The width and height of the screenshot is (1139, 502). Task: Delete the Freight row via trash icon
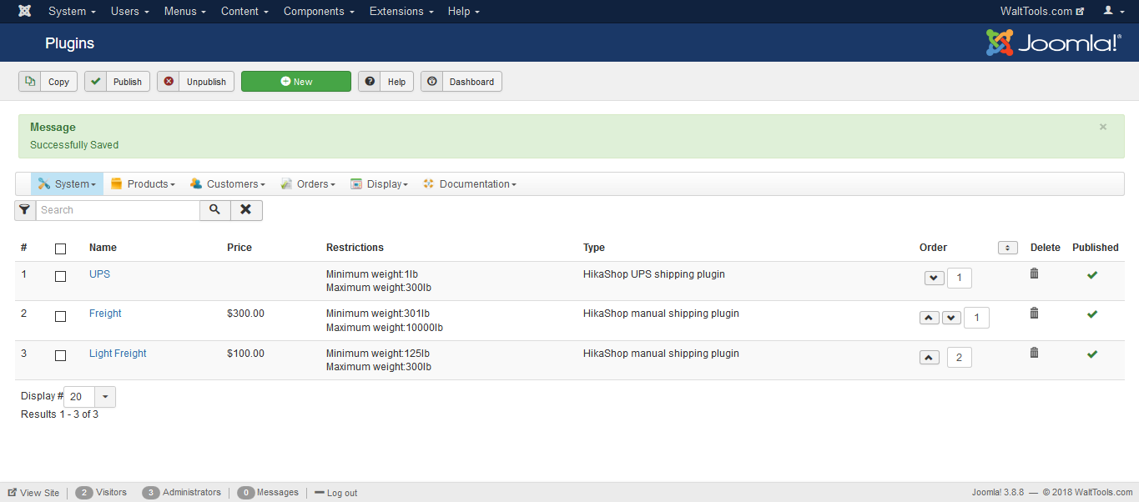(1034, 313)
